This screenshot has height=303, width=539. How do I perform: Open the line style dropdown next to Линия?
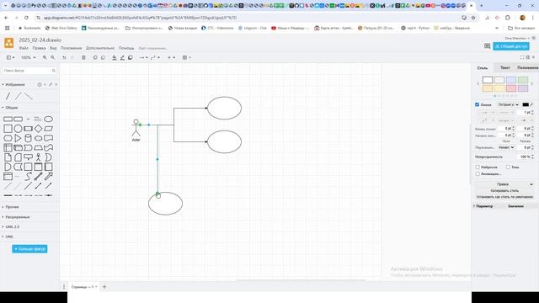508,104
